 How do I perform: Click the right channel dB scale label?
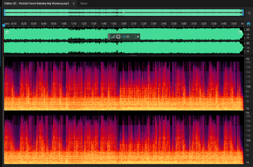point(248,43)
